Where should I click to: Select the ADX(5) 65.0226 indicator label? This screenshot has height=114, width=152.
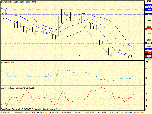pos(18,88)
